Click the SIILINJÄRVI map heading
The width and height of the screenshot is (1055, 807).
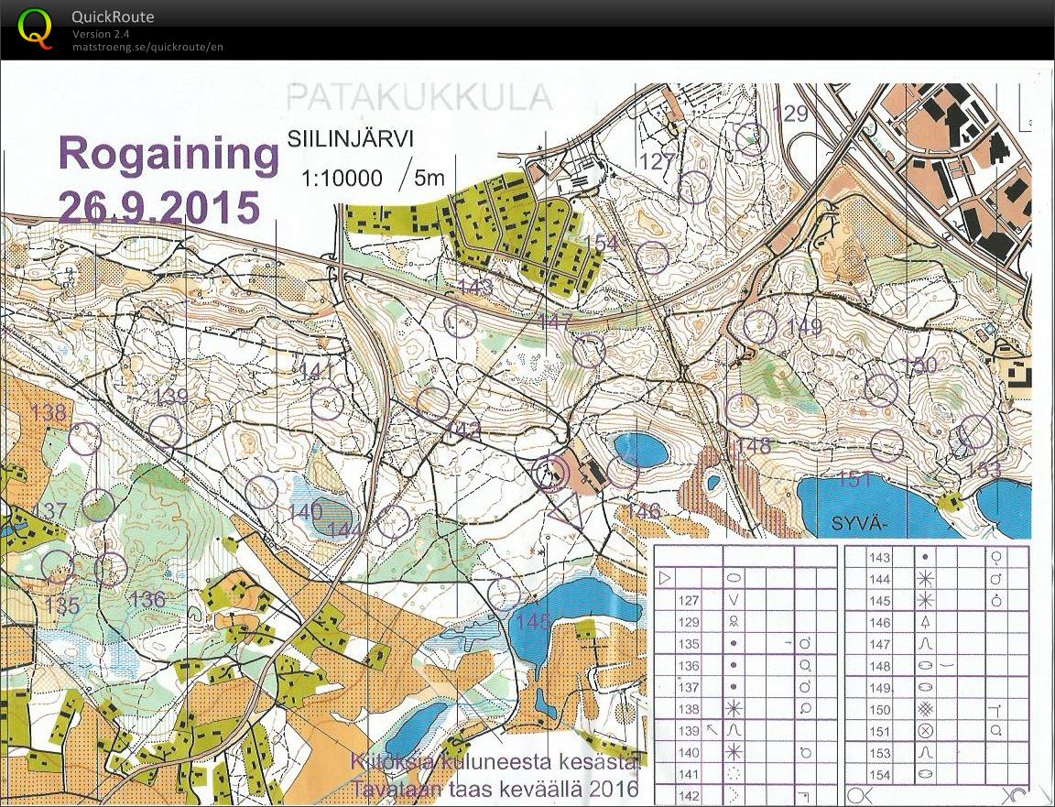[351, 140]
